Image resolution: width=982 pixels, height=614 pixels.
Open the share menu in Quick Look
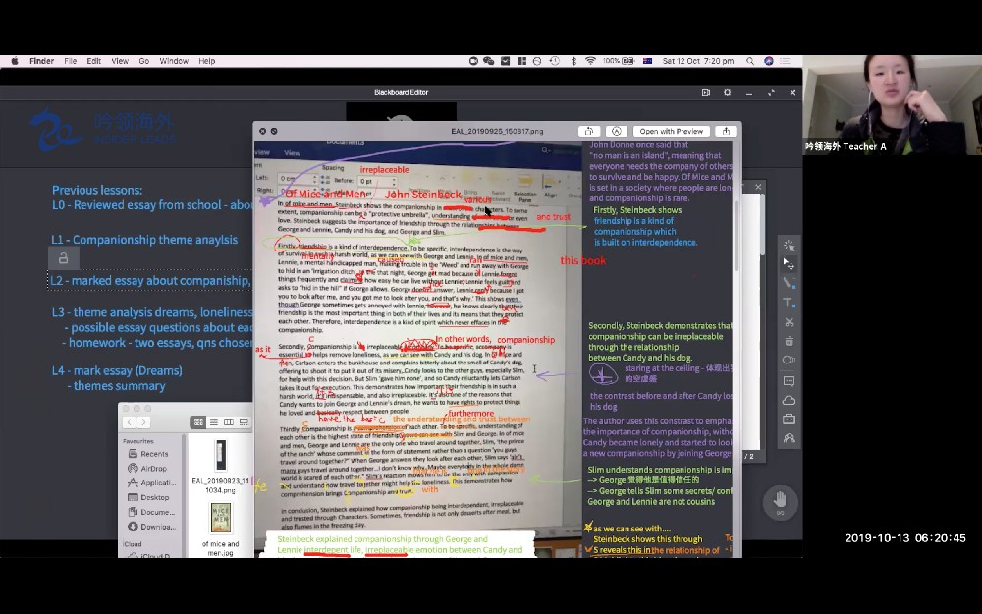coord(726,131)
